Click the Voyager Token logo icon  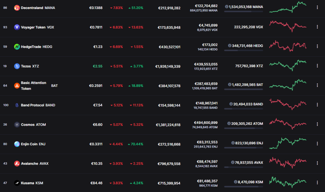click(x=17, y=27)
